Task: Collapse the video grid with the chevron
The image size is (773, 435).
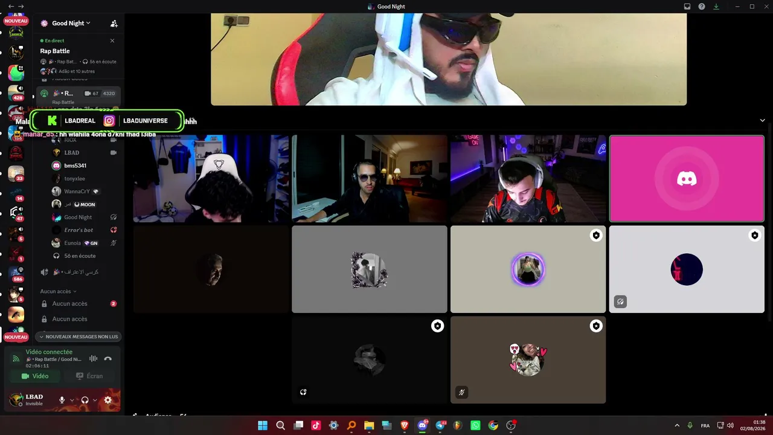Action: tap(763, 120)
